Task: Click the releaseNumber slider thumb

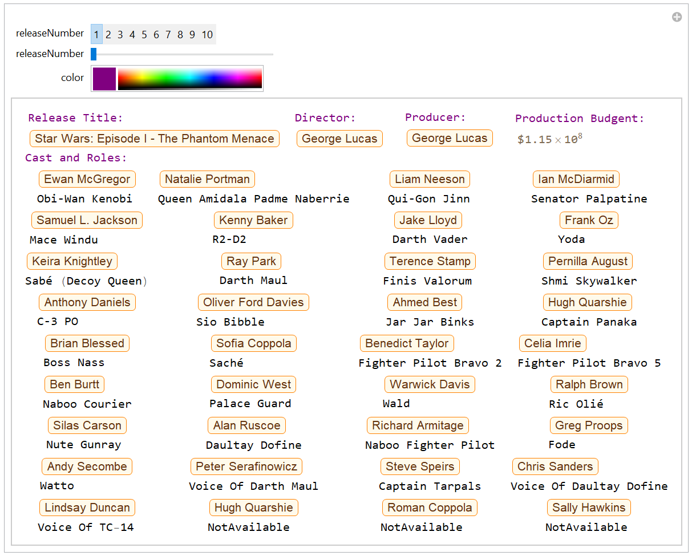Action: click(94, 54)
